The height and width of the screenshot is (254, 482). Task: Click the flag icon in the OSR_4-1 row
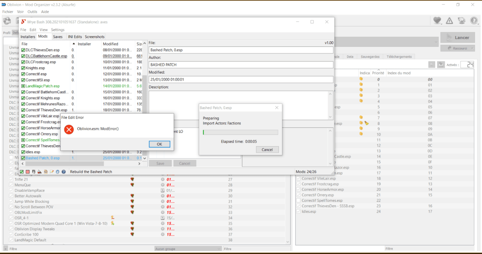pyautogui.click(x=113, y=218)
